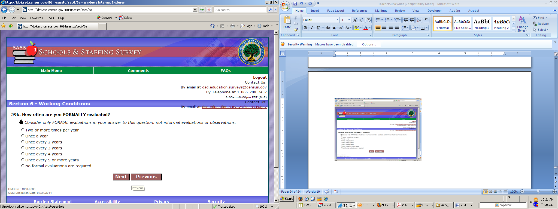Click the Shrink Font icon in Word
Screen dimensions: 558x209
tap(361, 20)
